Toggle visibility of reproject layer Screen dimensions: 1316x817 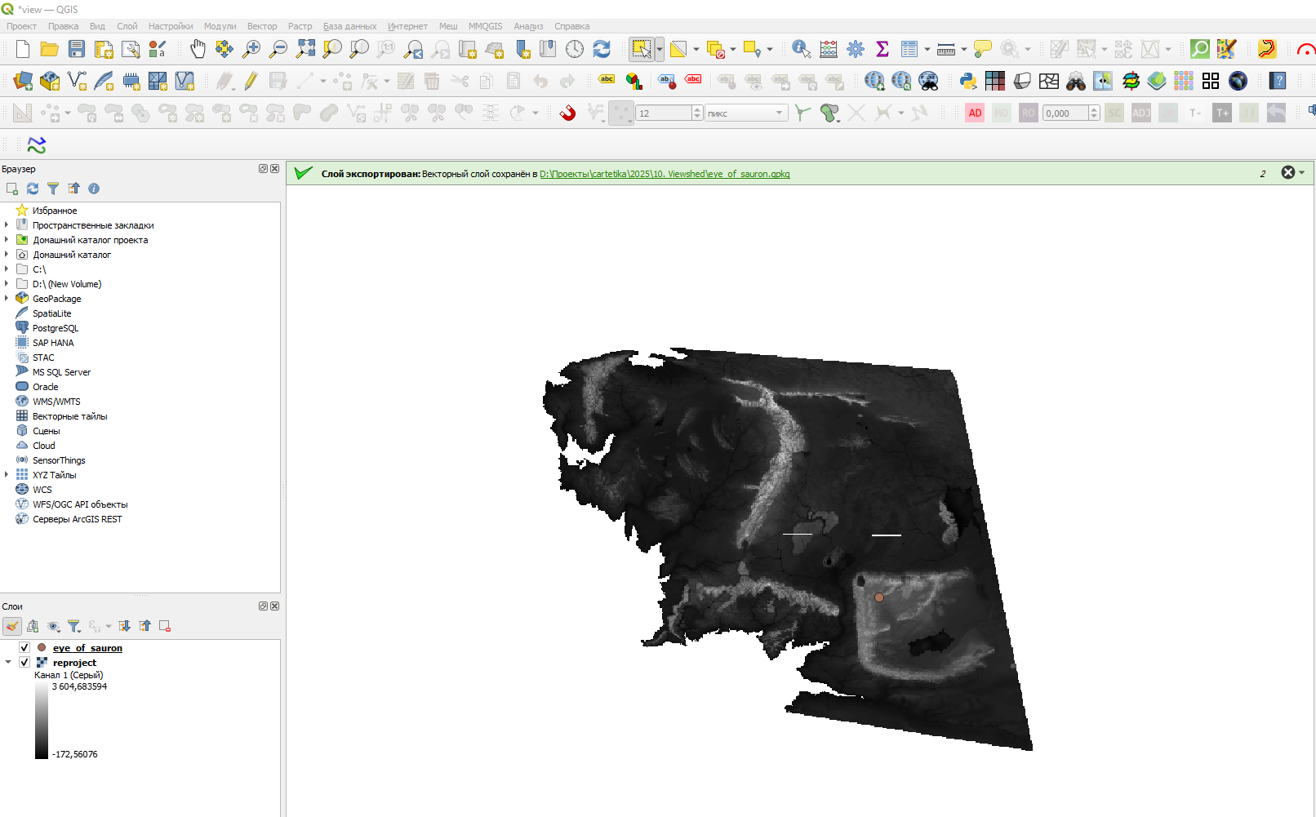(x=24, y=663)
